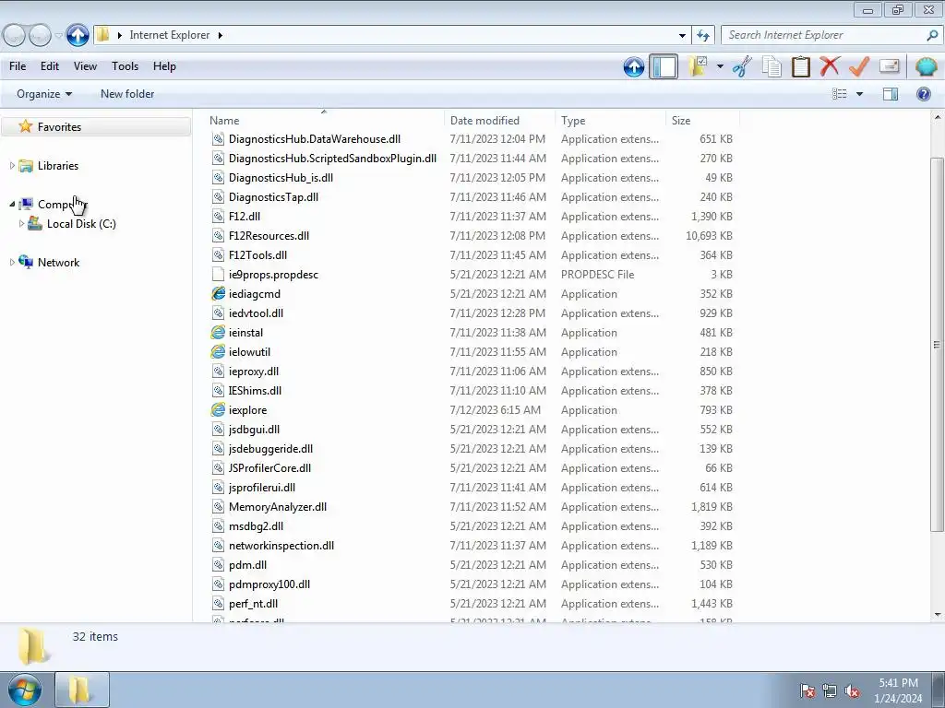Open the blue Help question mark icon
Image resolution: width=945 pixels, height=708 pixels.
point(923,94)
